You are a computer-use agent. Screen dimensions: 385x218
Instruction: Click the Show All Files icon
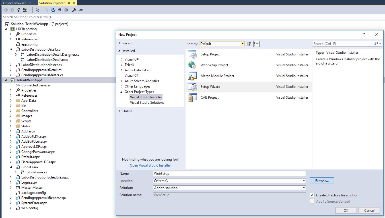click(x=66, y=10)
